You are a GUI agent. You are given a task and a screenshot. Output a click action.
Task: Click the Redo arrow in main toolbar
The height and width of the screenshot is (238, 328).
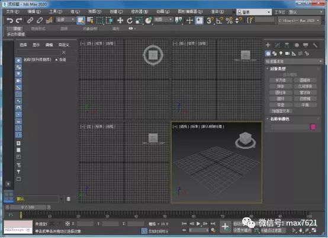click(20, 20)
